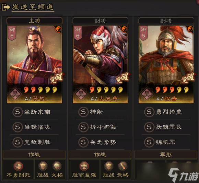Viewport: 199px width, 183px height.
Task: Select the 胜而益强 icon
Action: pyautogui.click(x=84, y=166)
